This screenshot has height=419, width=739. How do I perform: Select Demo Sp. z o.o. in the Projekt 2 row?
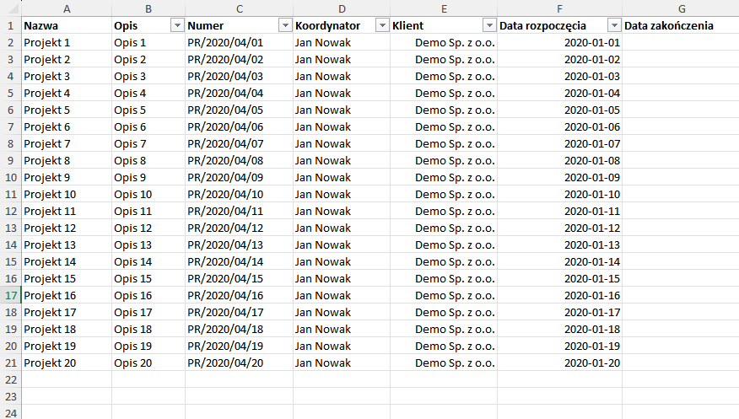click(x=444, y=60)
